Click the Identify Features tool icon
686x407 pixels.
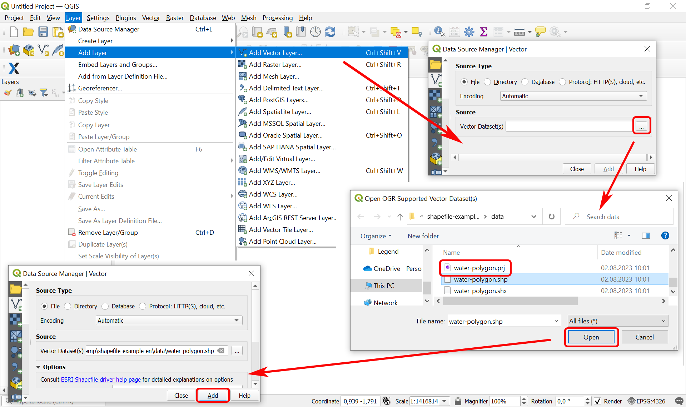439,32
